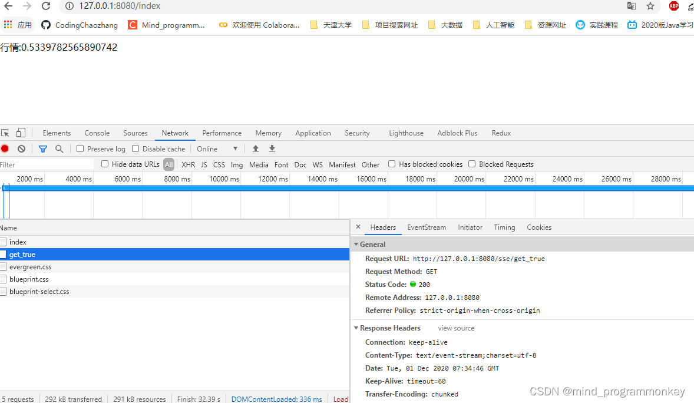Reload the current page
Screen dimensions: 694x403
[x=46, y=6]
